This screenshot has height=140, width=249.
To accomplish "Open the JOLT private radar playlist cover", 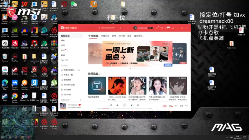I will tap(117, 86).
